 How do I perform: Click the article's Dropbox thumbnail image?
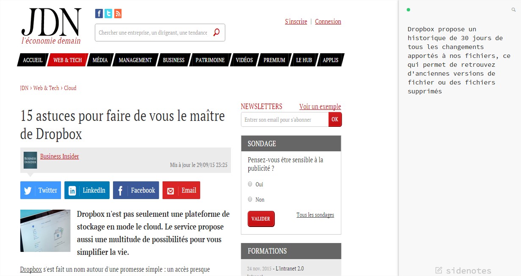(45, 231)
